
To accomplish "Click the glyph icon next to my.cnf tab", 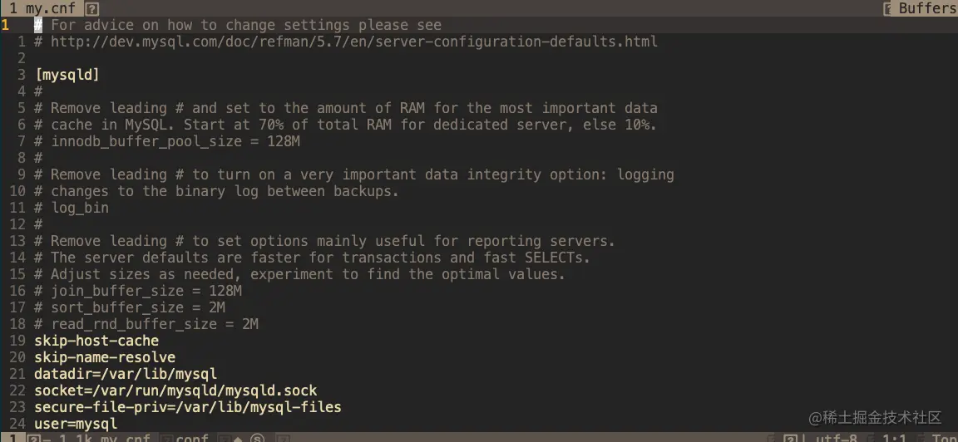I will (x=91, y=8).
